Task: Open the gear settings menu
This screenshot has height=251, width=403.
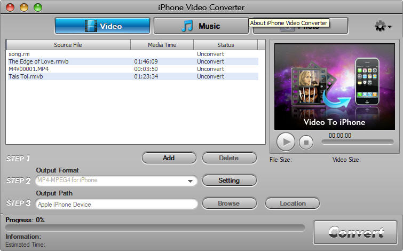Action: point(382,26)
